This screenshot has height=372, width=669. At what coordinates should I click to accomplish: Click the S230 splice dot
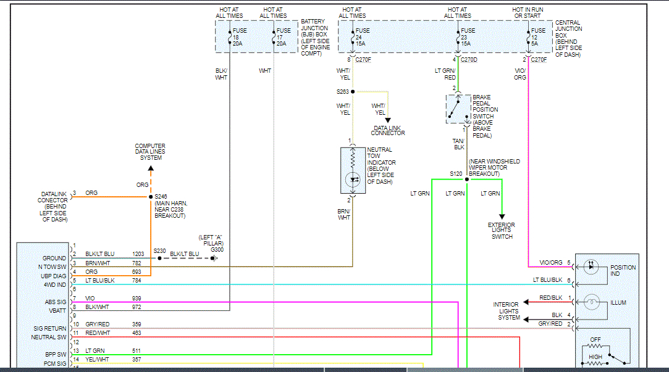pyautogui.click(x=159, y=258)
